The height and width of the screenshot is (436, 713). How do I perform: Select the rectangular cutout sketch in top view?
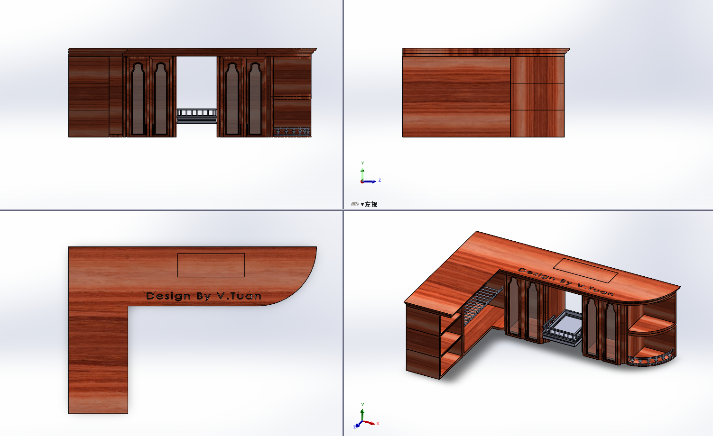211,265
